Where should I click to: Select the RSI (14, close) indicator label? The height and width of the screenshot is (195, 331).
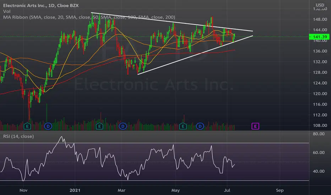(x=18, y=136)
